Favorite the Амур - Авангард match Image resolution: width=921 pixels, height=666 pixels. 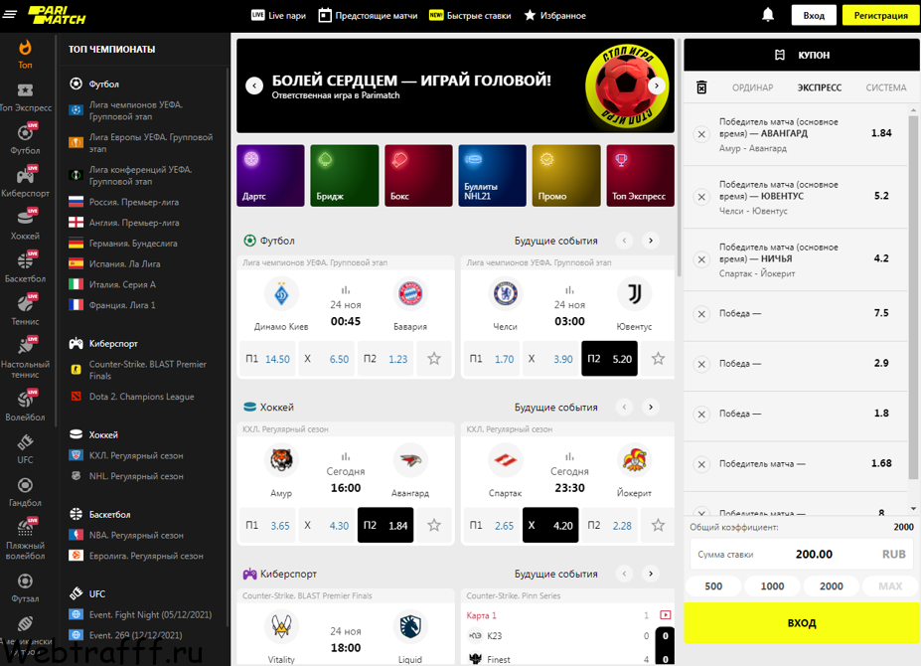(434, 525)
